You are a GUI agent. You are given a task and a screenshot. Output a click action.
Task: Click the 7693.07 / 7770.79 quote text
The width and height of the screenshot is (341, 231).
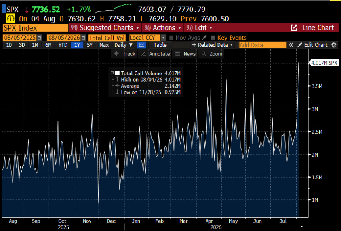click(171, 10)
